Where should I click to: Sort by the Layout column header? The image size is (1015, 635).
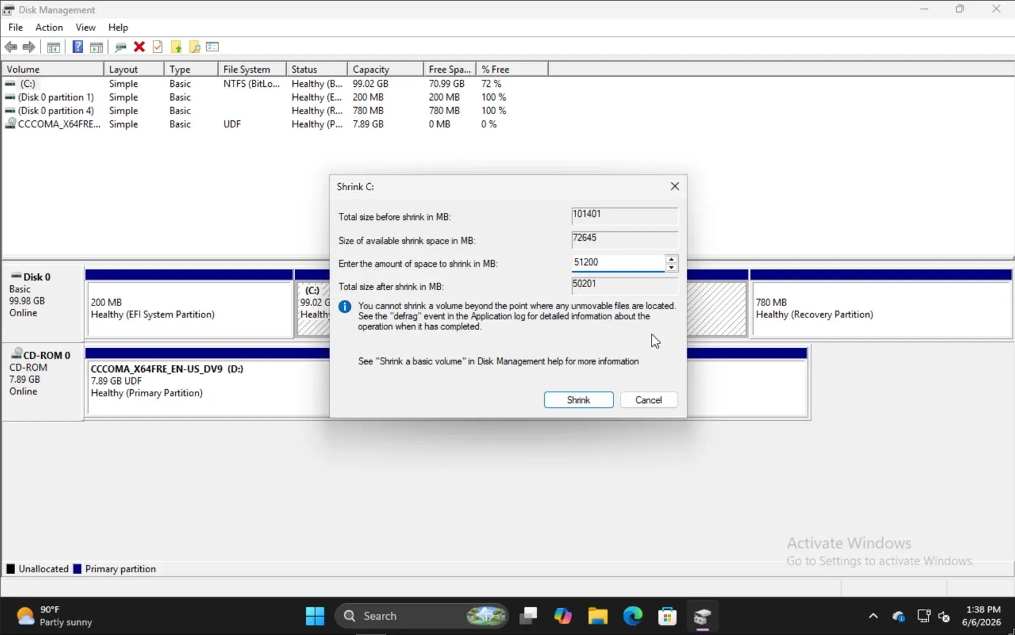[x=134, y=69]
